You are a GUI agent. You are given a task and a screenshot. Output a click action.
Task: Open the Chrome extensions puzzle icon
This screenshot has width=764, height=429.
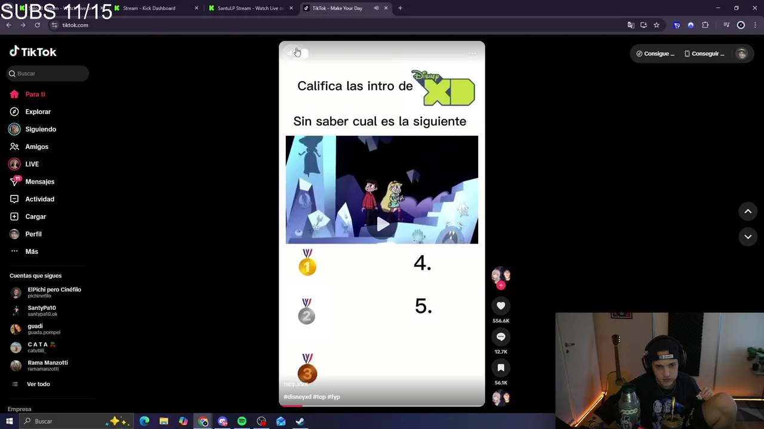click(x=706, y=25)
